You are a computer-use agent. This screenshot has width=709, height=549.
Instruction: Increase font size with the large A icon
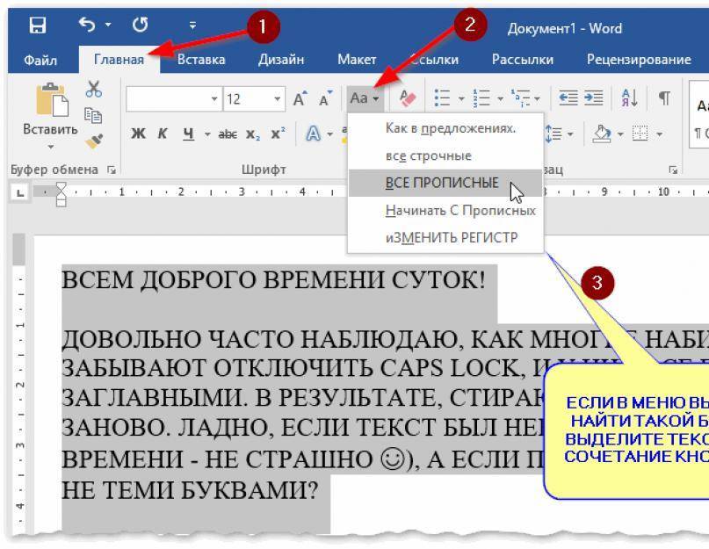click(300, 99)
